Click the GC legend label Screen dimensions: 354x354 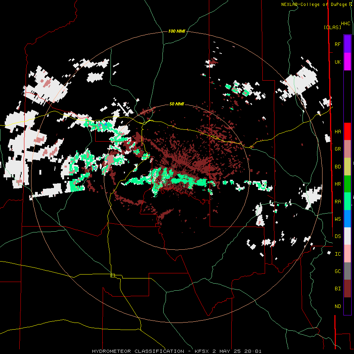tap(337, 271)
